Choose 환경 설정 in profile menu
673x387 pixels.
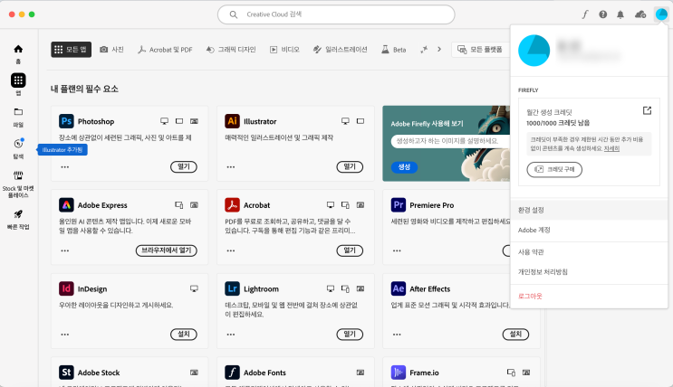click(x=589, y=210)
